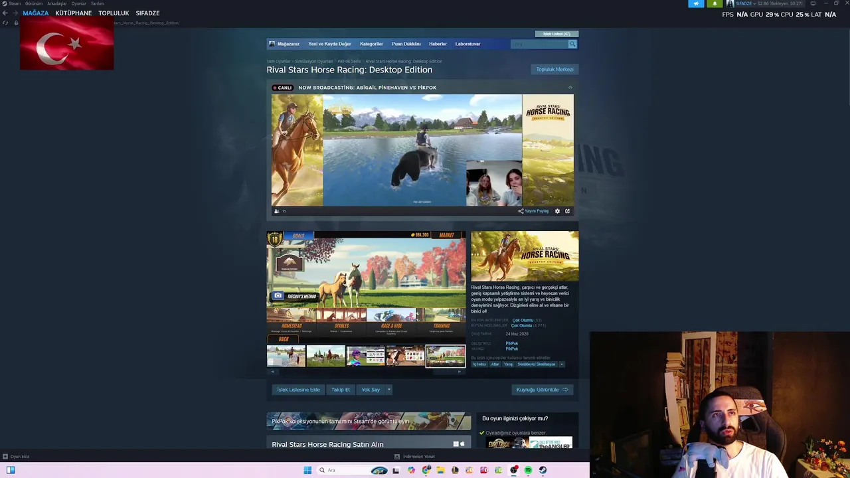Open the widgets icon on the taskbar
The height and width of the screenshot is (478, 850).
click(10, 470)
